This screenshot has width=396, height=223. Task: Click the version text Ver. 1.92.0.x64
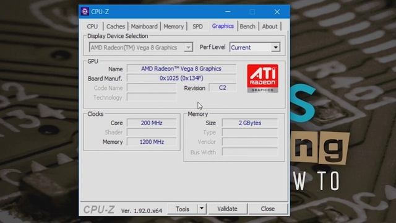[142, 211]
